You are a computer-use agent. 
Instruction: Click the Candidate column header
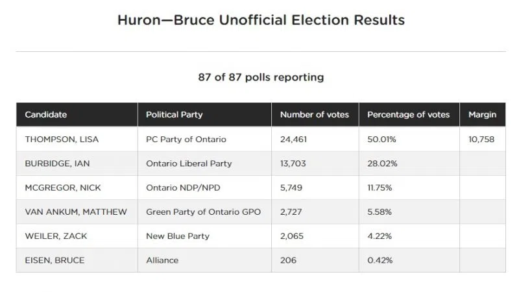pos(46,115)
